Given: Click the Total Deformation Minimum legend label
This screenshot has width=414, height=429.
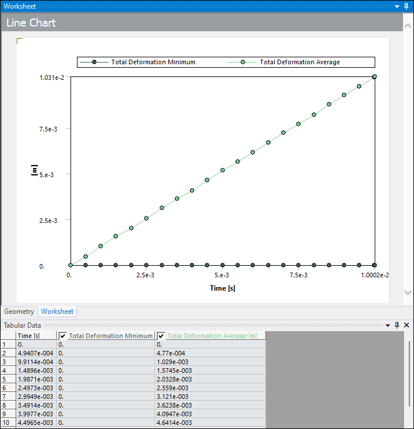Looking at the screenshot, I should (153, 62).
